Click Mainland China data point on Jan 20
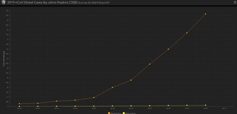 click(19, 104)
